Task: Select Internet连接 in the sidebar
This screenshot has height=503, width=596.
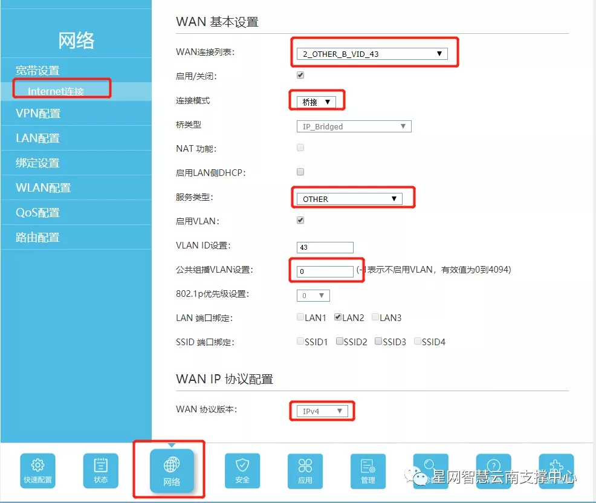Action: pos(56,91)
